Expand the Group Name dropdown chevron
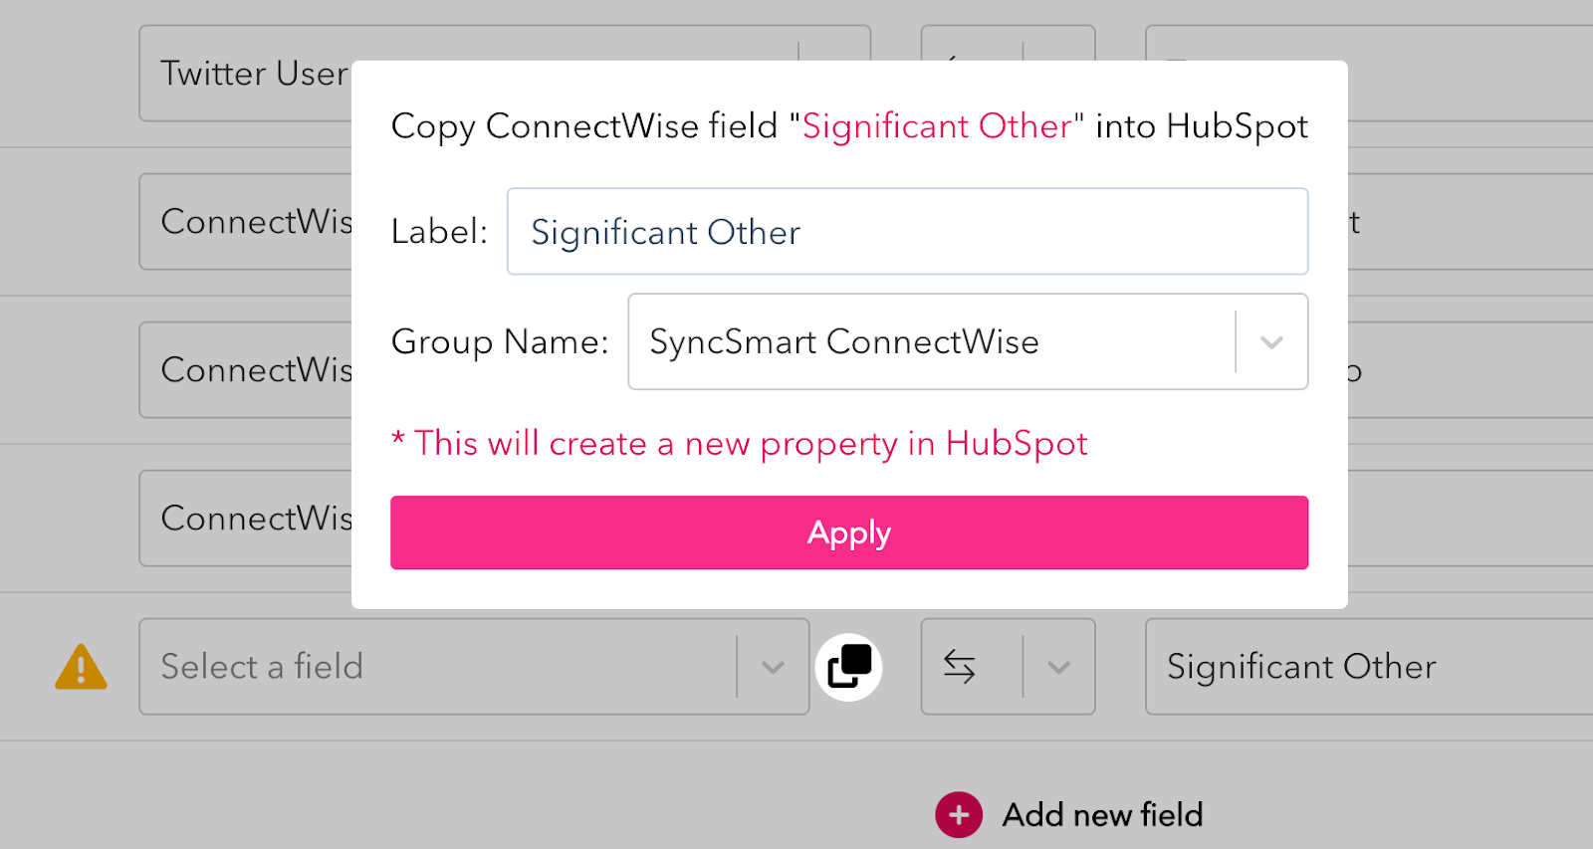 (1271, 342)
